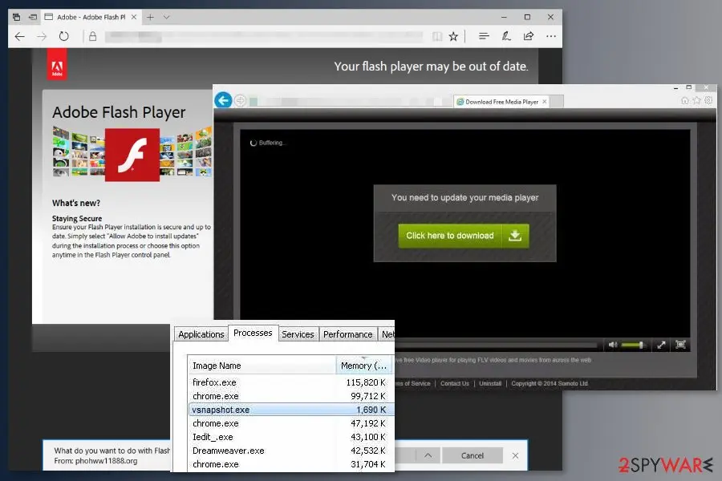Screen dimensions: 722x481
Task: Toggle fullscreen in the video player
Action: point(680,345)
